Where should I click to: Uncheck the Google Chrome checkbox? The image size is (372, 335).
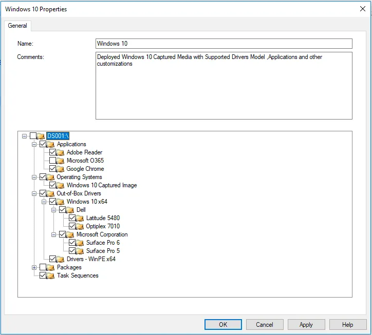53,169
